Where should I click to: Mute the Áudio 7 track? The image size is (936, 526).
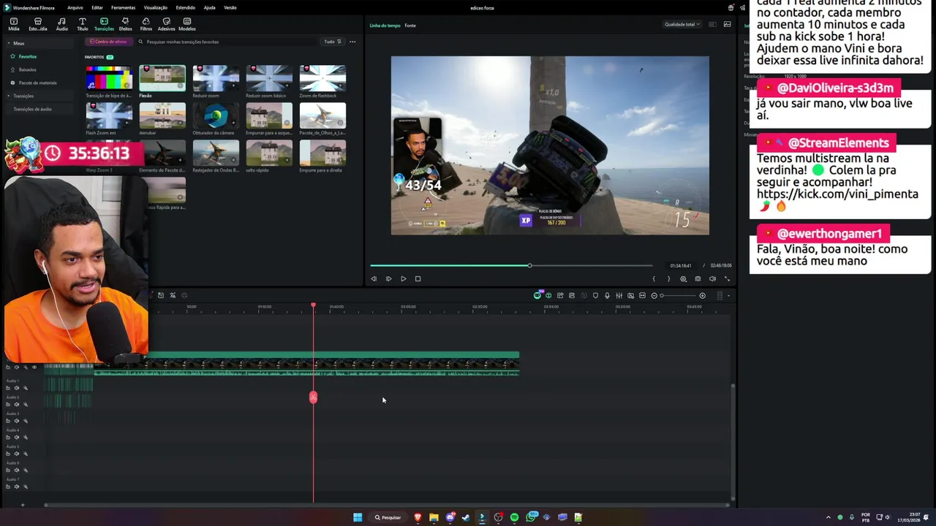(17, 487)
